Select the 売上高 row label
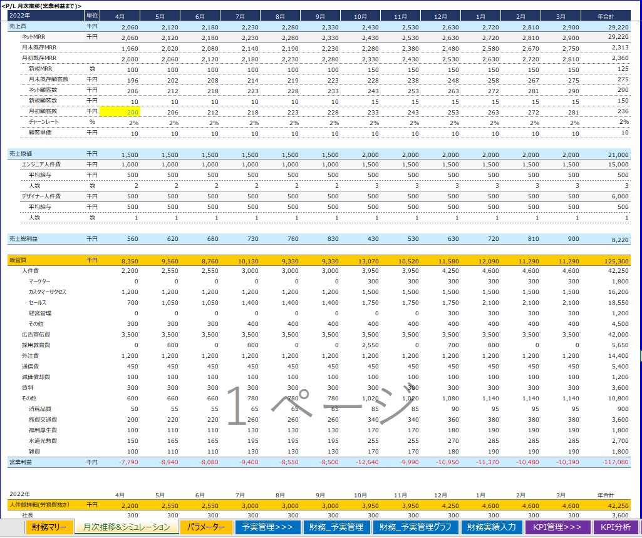The width and height of the screenshot is (642, 538). tap(18, 26)
